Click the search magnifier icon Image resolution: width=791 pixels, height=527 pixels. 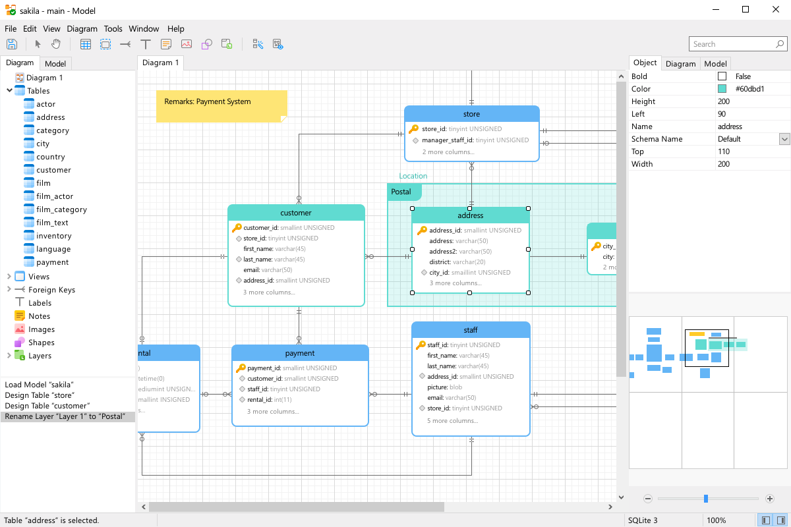780,44
